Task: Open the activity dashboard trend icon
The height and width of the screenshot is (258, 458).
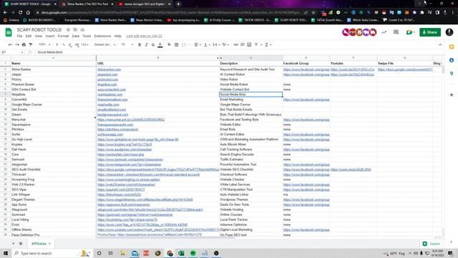Action: (384, 32)
